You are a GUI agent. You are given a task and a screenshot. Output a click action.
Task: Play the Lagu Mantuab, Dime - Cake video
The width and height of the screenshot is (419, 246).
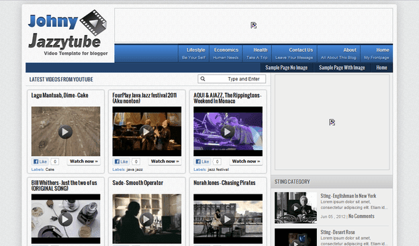(x=66, y=132)
